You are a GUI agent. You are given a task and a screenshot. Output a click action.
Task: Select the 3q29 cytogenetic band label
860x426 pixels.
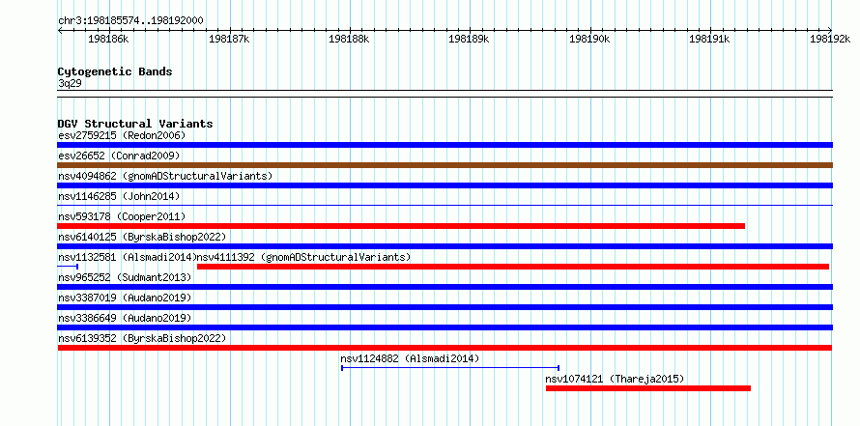[x=70, y=83]
